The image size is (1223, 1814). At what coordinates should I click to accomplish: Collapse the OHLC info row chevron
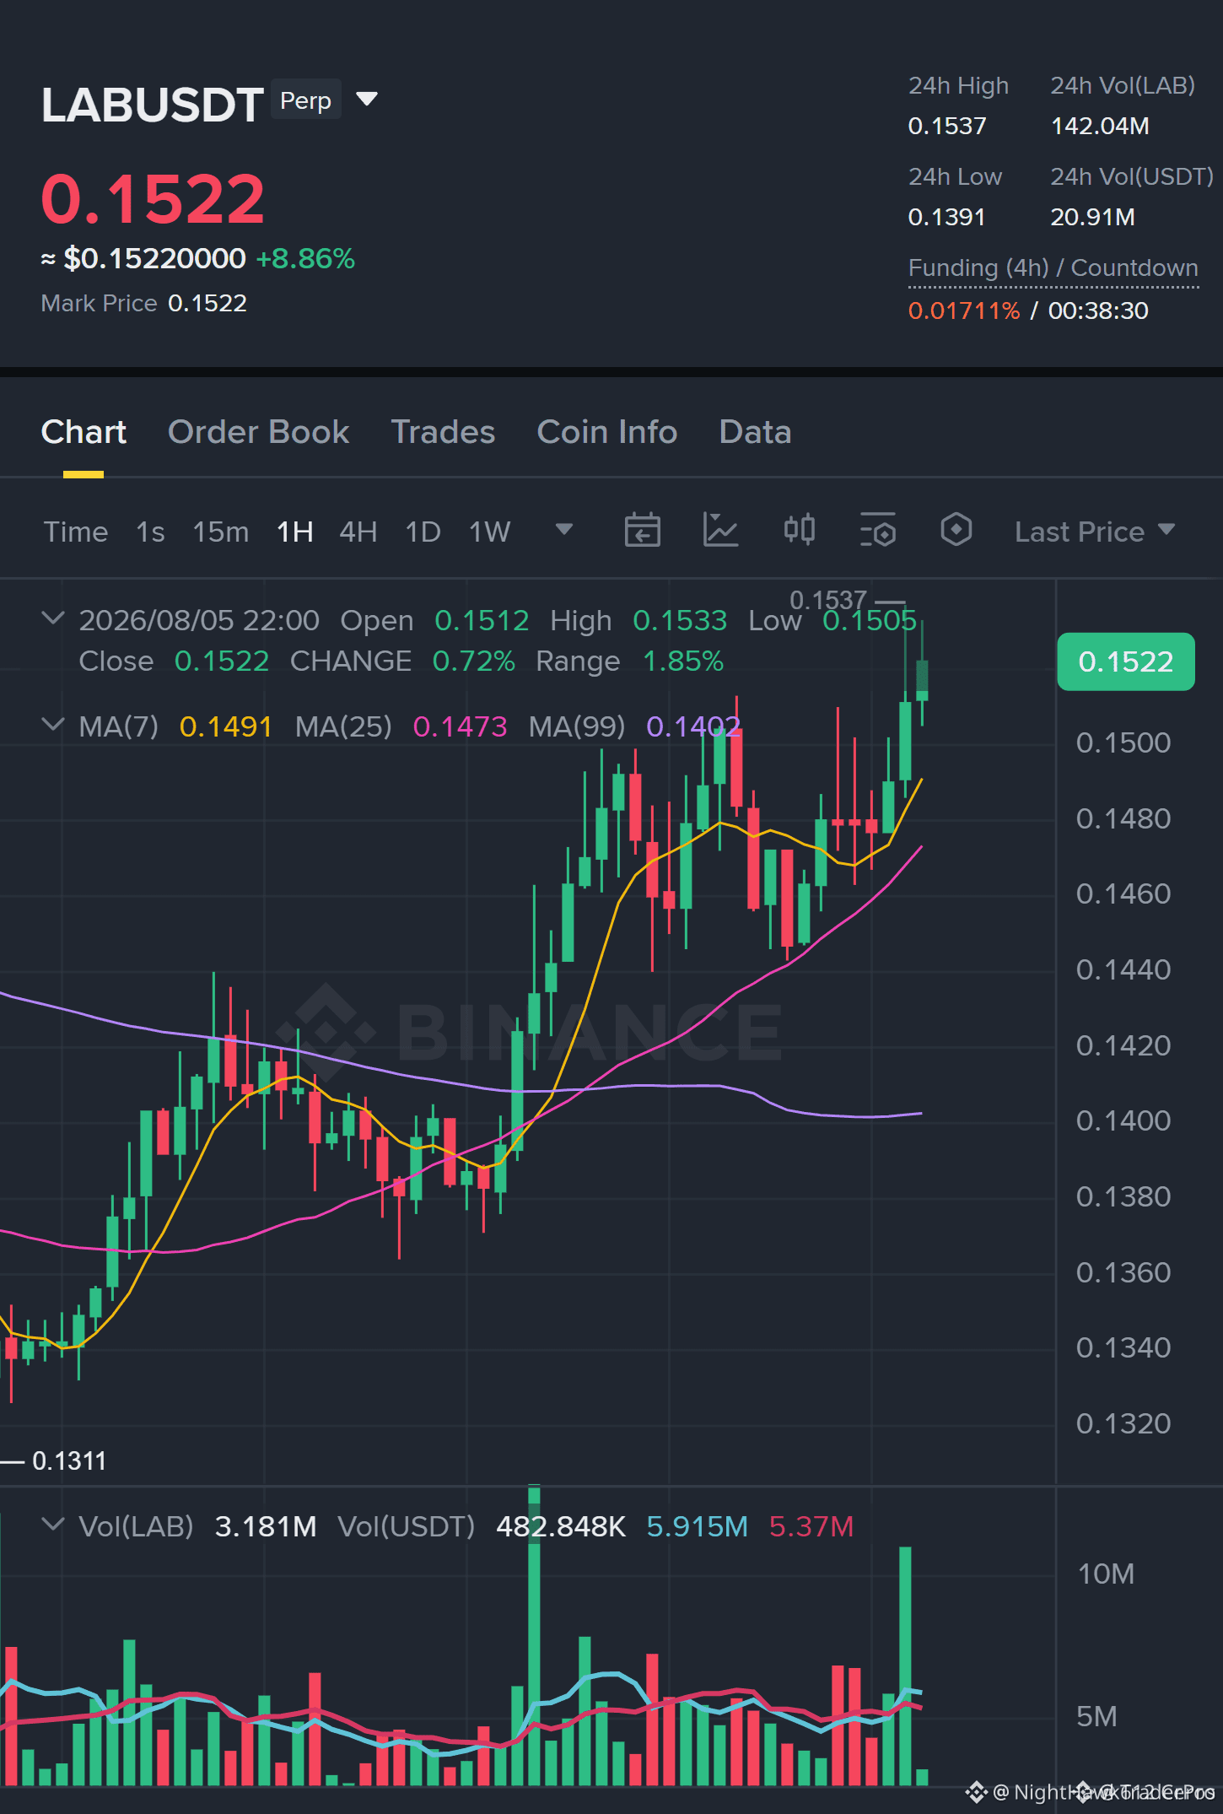coord(53,618)
